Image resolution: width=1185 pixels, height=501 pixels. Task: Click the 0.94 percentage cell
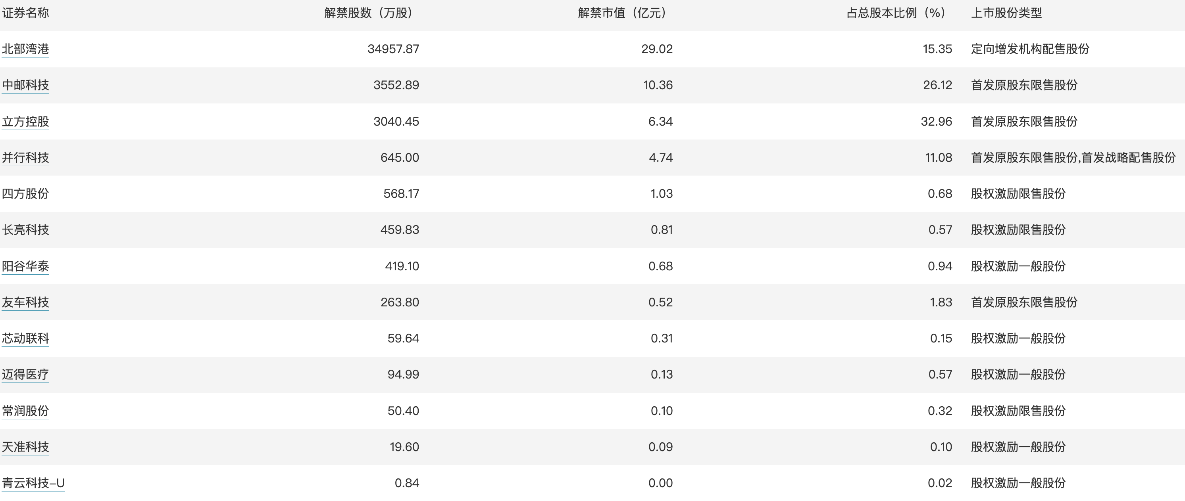[940, 266]
